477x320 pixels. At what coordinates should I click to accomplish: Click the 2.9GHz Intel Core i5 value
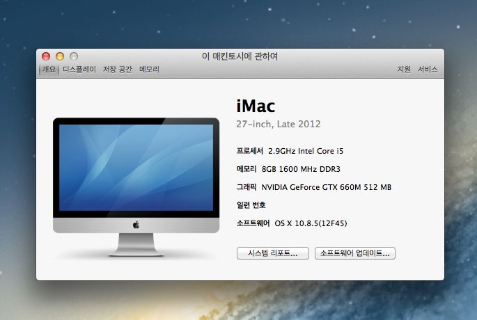306,151
